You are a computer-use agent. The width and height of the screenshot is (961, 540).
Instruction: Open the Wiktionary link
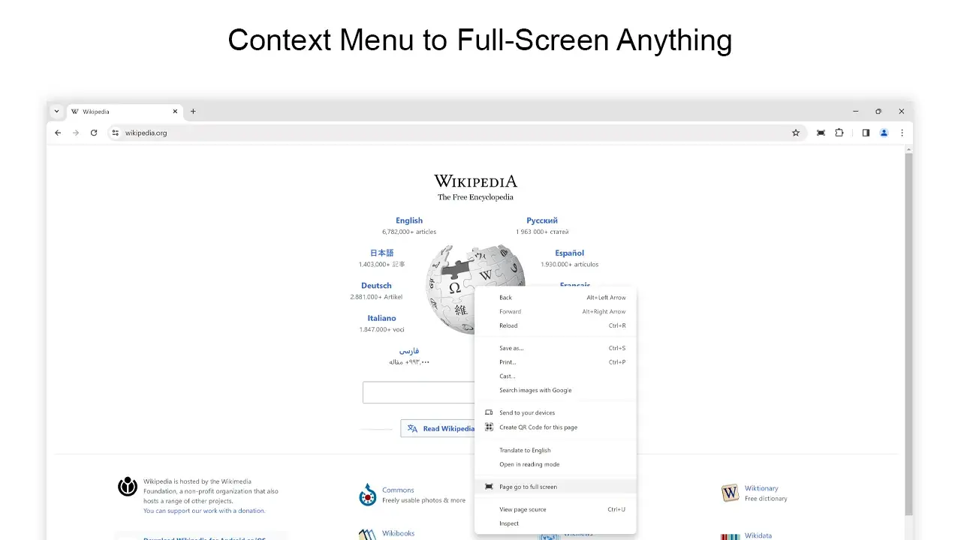(761, 488)
